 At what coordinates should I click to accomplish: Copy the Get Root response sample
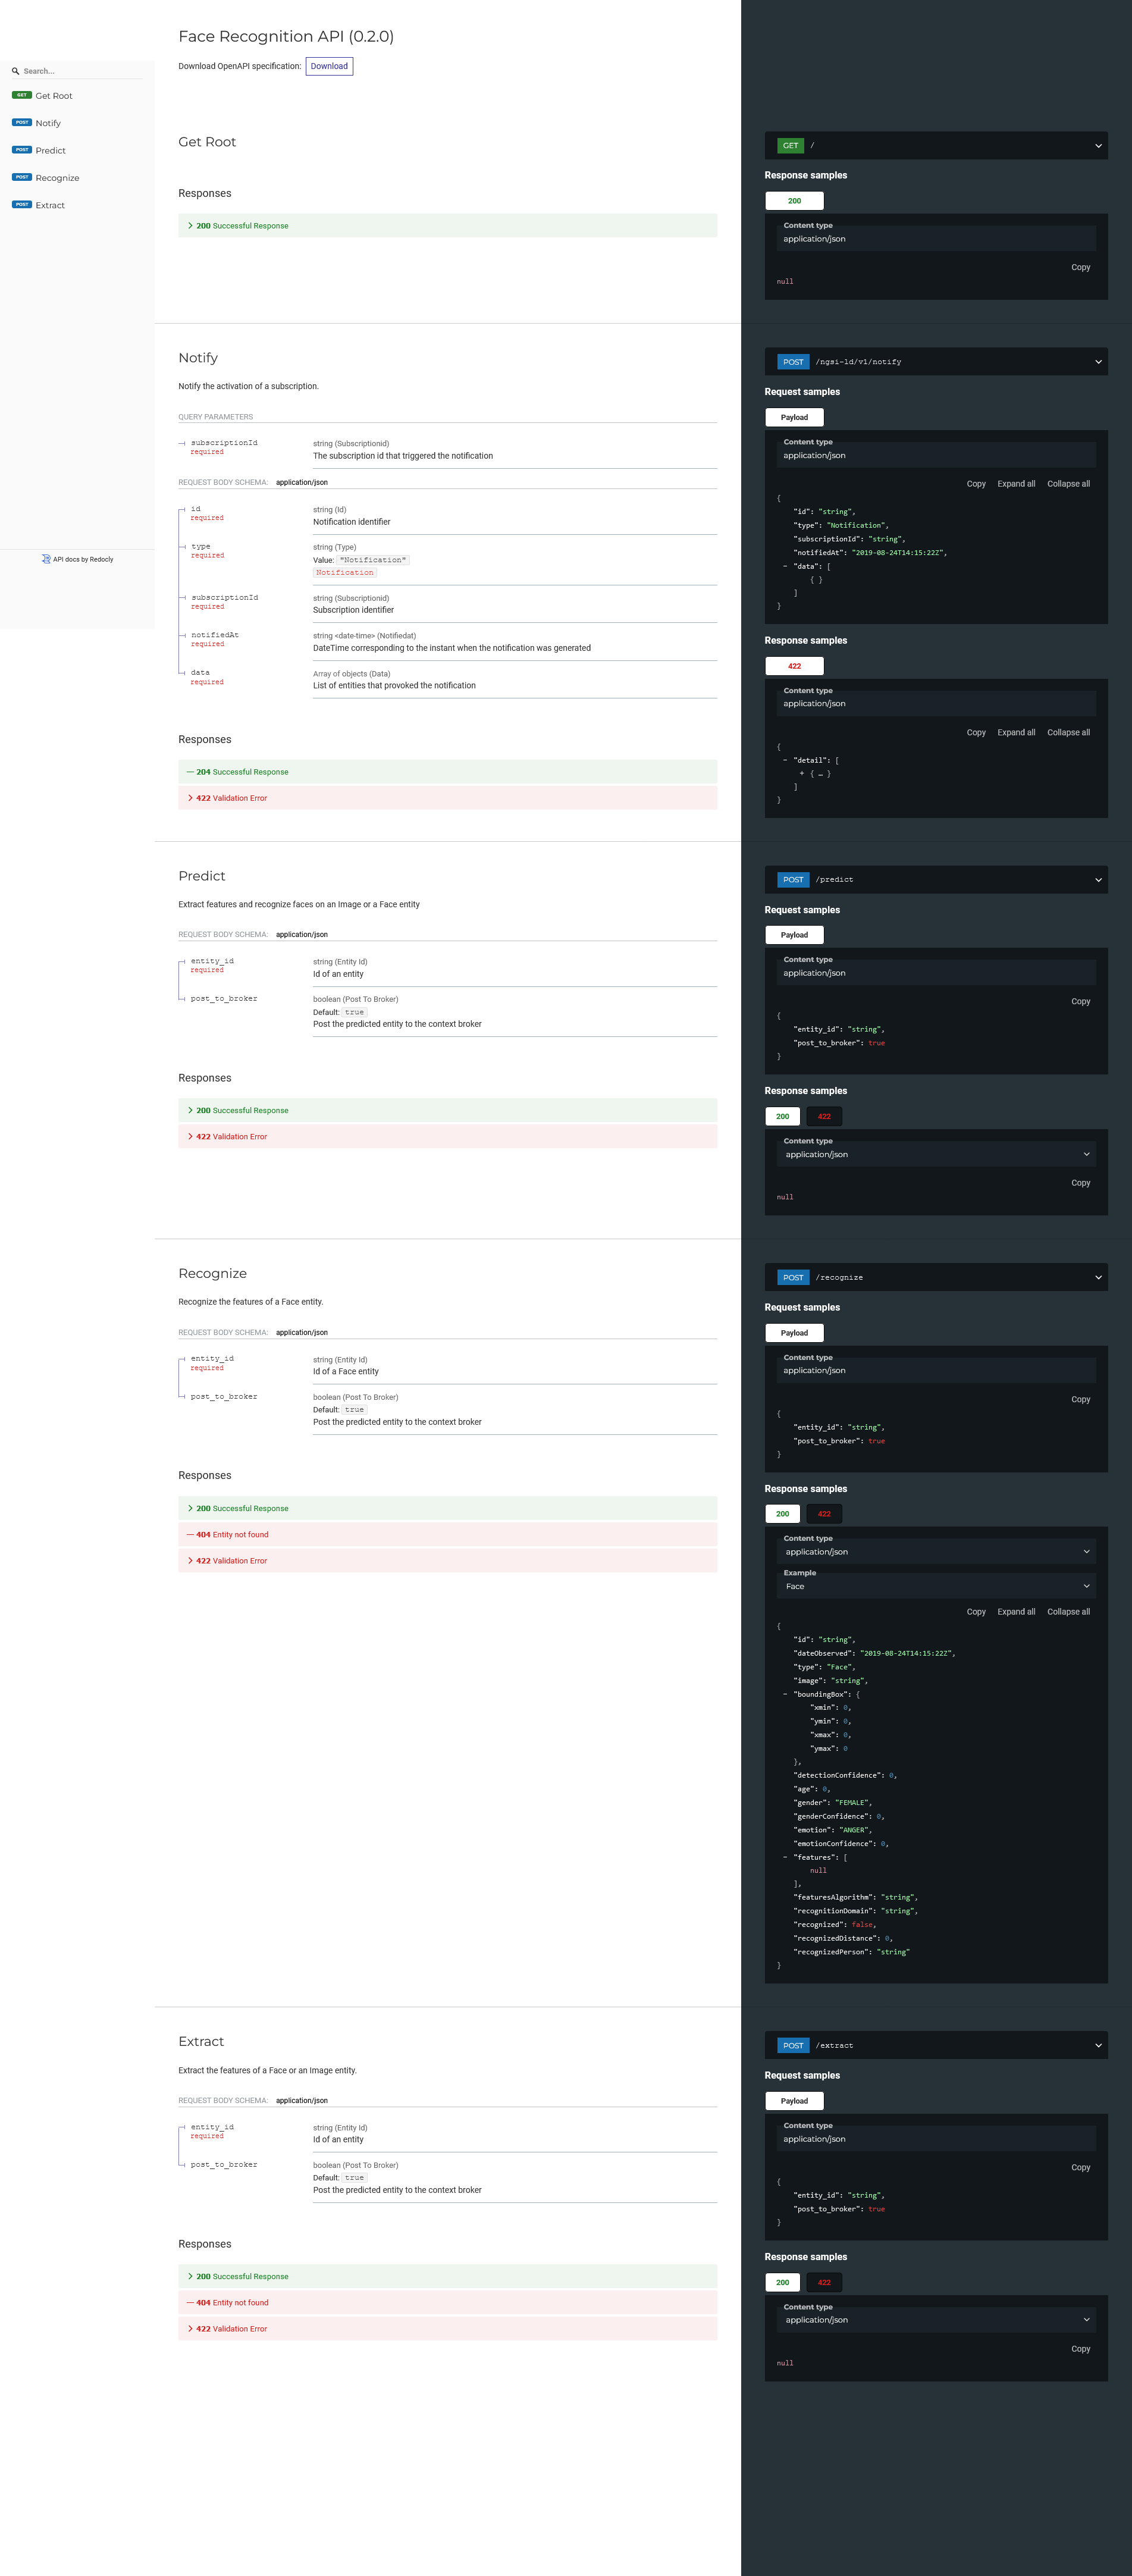(x=1081, y=267)
